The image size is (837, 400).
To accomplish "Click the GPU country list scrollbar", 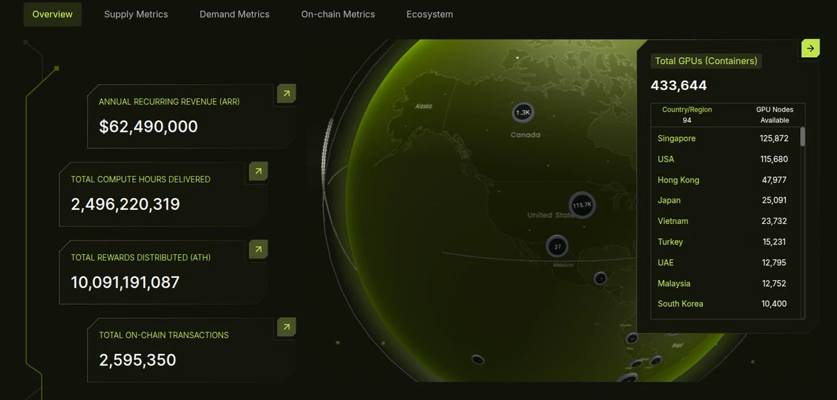I will pos(803,136).
